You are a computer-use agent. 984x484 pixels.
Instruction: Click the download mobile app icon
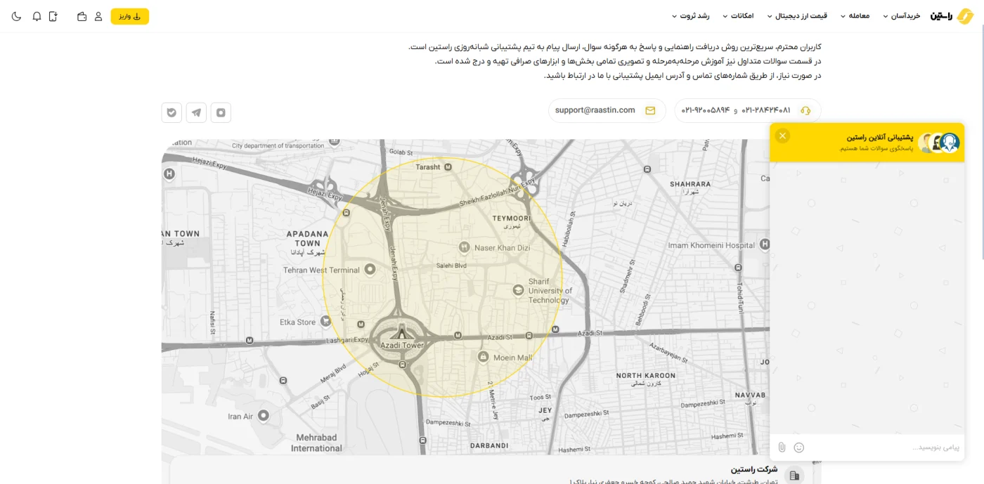(x=53, y=16)
